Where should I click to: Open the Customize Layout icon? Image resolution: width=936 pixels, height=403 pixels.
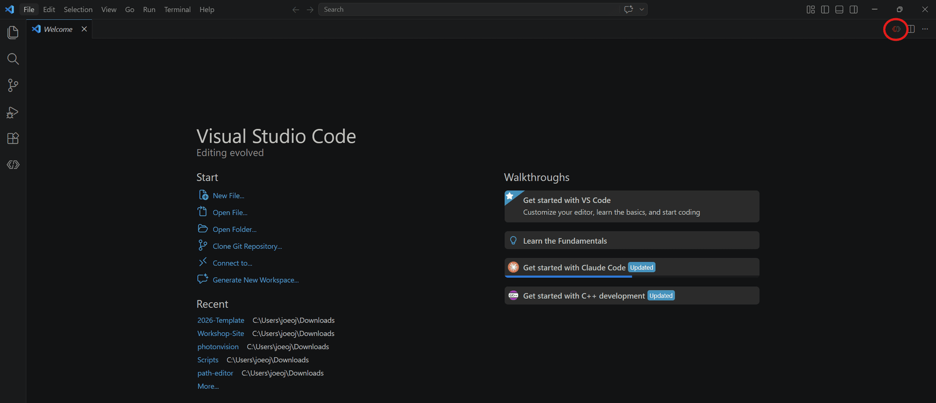point(810,9)
